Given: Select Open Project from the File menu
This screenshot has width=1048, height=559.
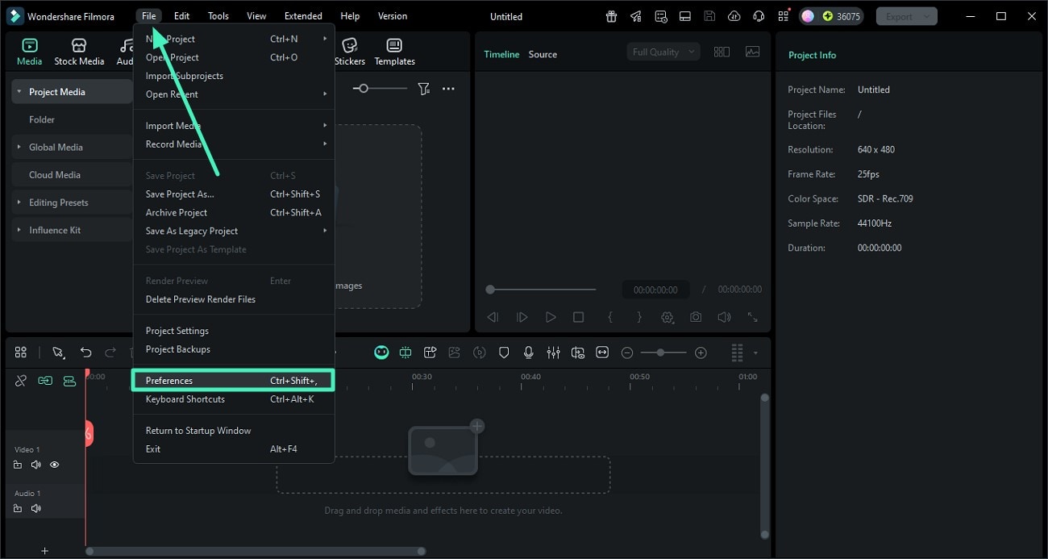Looking at the screenshot, I should (234, 57).
